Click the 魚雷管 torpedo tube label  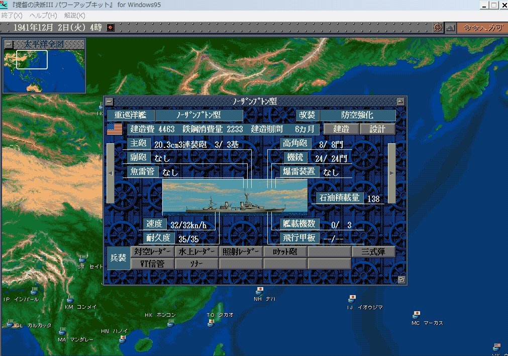[x=143, y=171]
